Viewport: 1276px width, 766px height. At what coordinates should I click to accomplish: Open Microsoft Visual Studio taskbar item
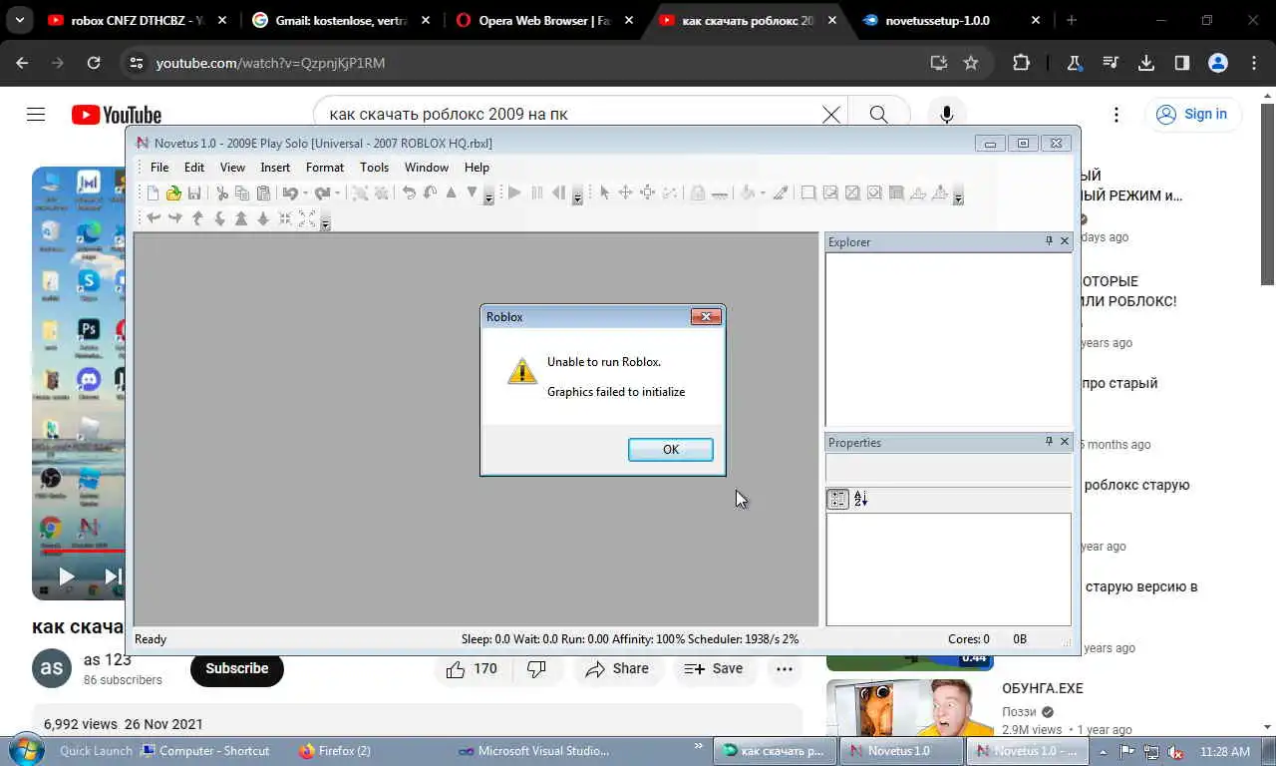pyautogui.click(x=533, y=751)
